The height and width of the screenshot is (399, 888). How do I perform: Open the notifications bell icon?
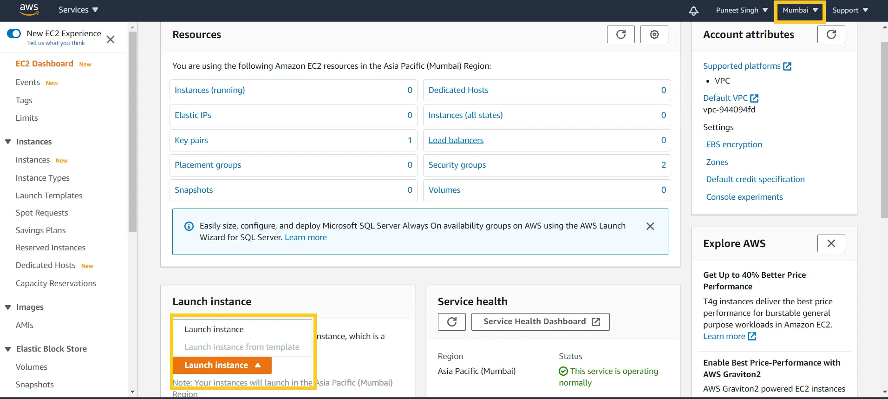coord(693,11)
